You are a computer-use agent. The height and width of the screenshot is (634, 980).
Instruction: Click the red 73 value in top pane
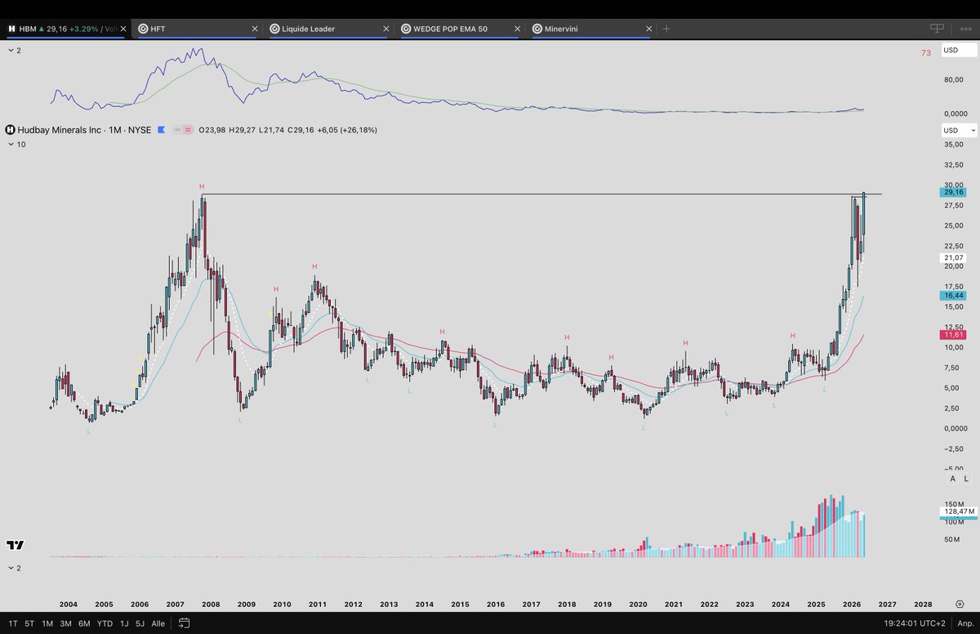coord(926,53)
